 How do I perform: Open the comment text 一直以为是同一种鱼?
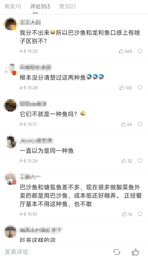[x=47, y=150]
